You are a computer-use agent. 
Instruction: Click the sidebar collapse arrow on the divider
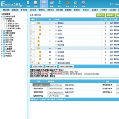(x=28, y=65)
